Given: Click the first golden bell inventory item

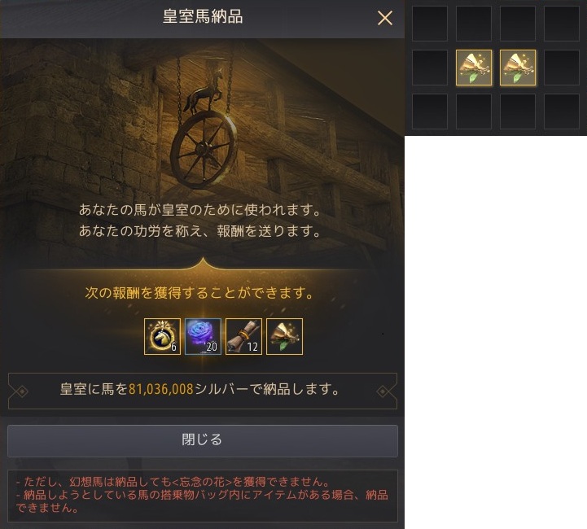Looking at the screenshot, I should coord(474,68).
